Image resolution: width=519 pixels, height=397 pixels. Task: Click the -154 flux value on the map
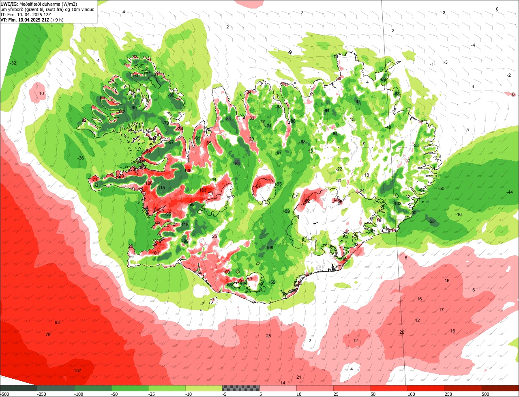[236, 163]
